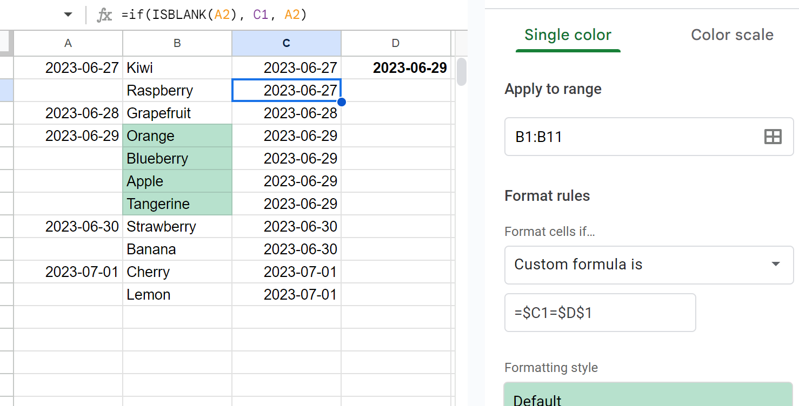
Task: Click the fill handle on cell C2
Action: (341, 101)
